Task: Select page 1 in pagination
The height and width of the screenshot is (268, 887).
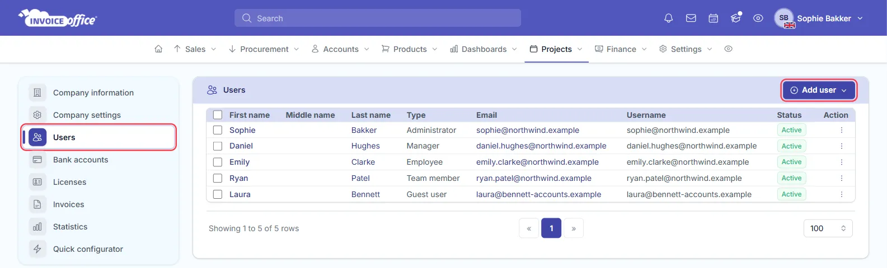Action: pos(551,228)
